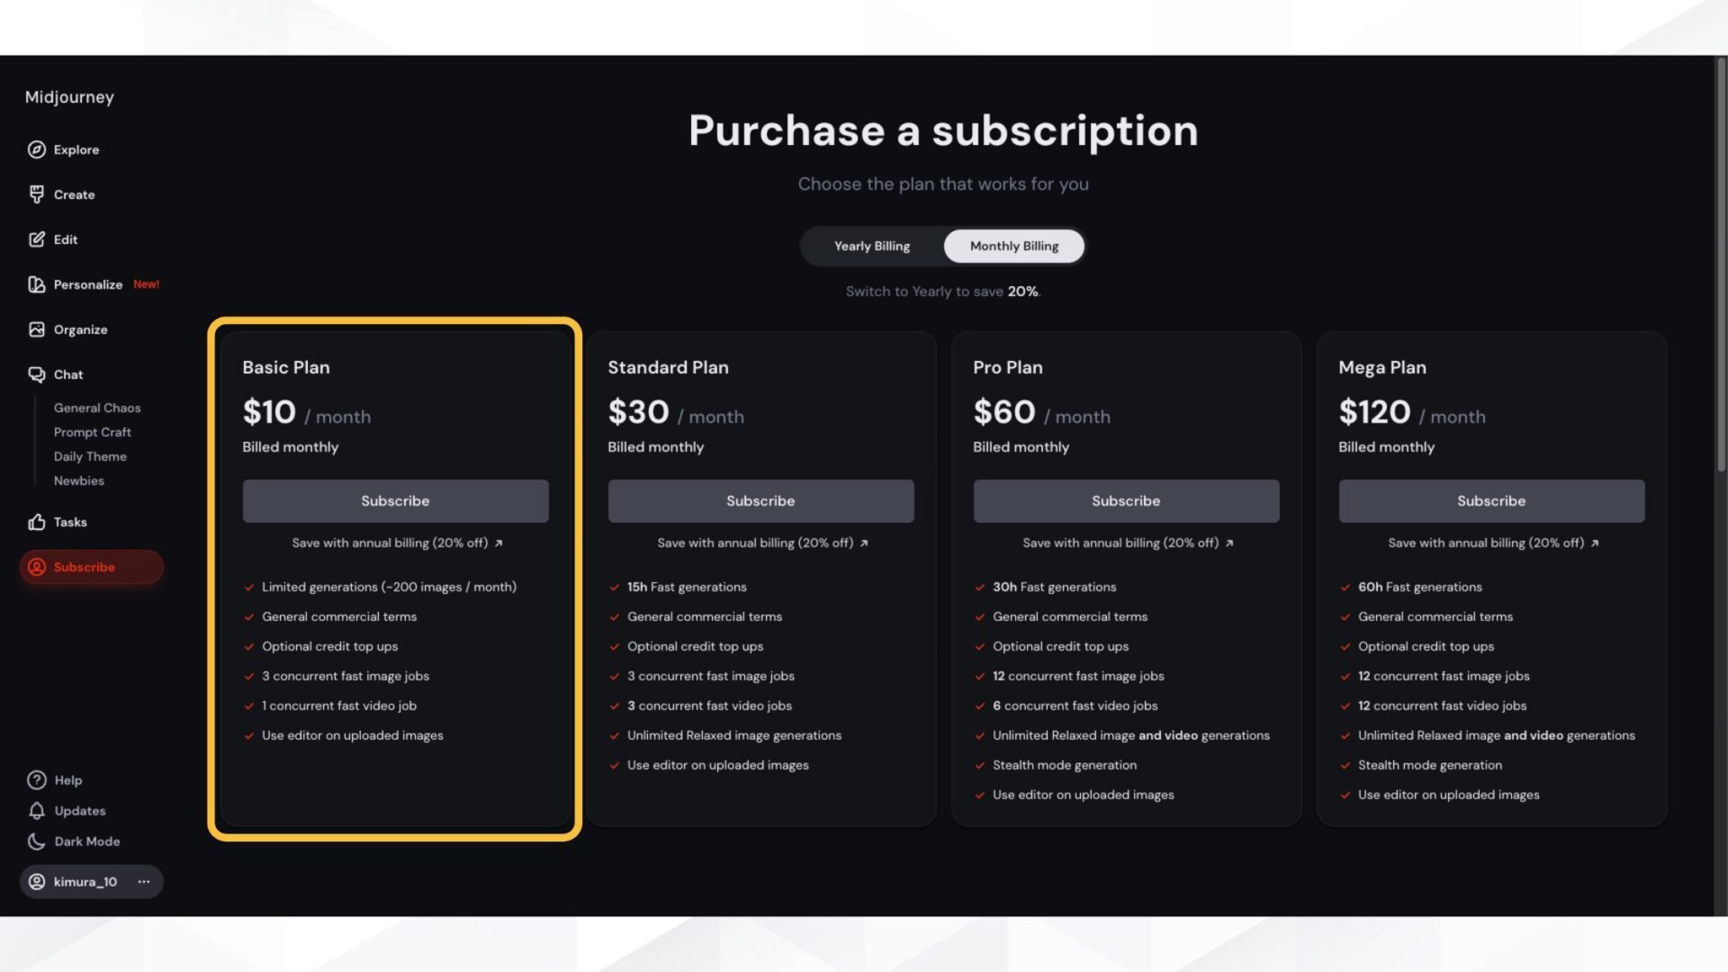
Task: Open Updates via the bell icon
Action: pos(36,811)
